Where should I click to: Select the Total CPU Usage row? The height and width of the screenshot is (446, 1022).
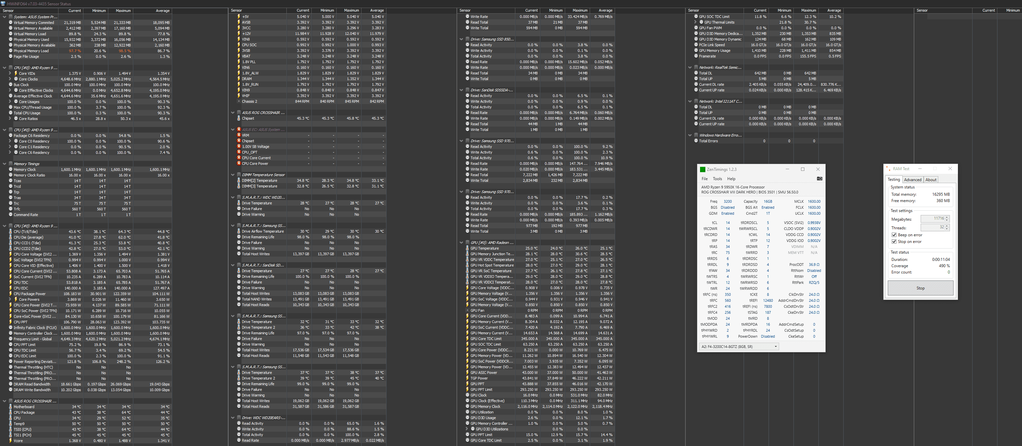click(86, 113)
